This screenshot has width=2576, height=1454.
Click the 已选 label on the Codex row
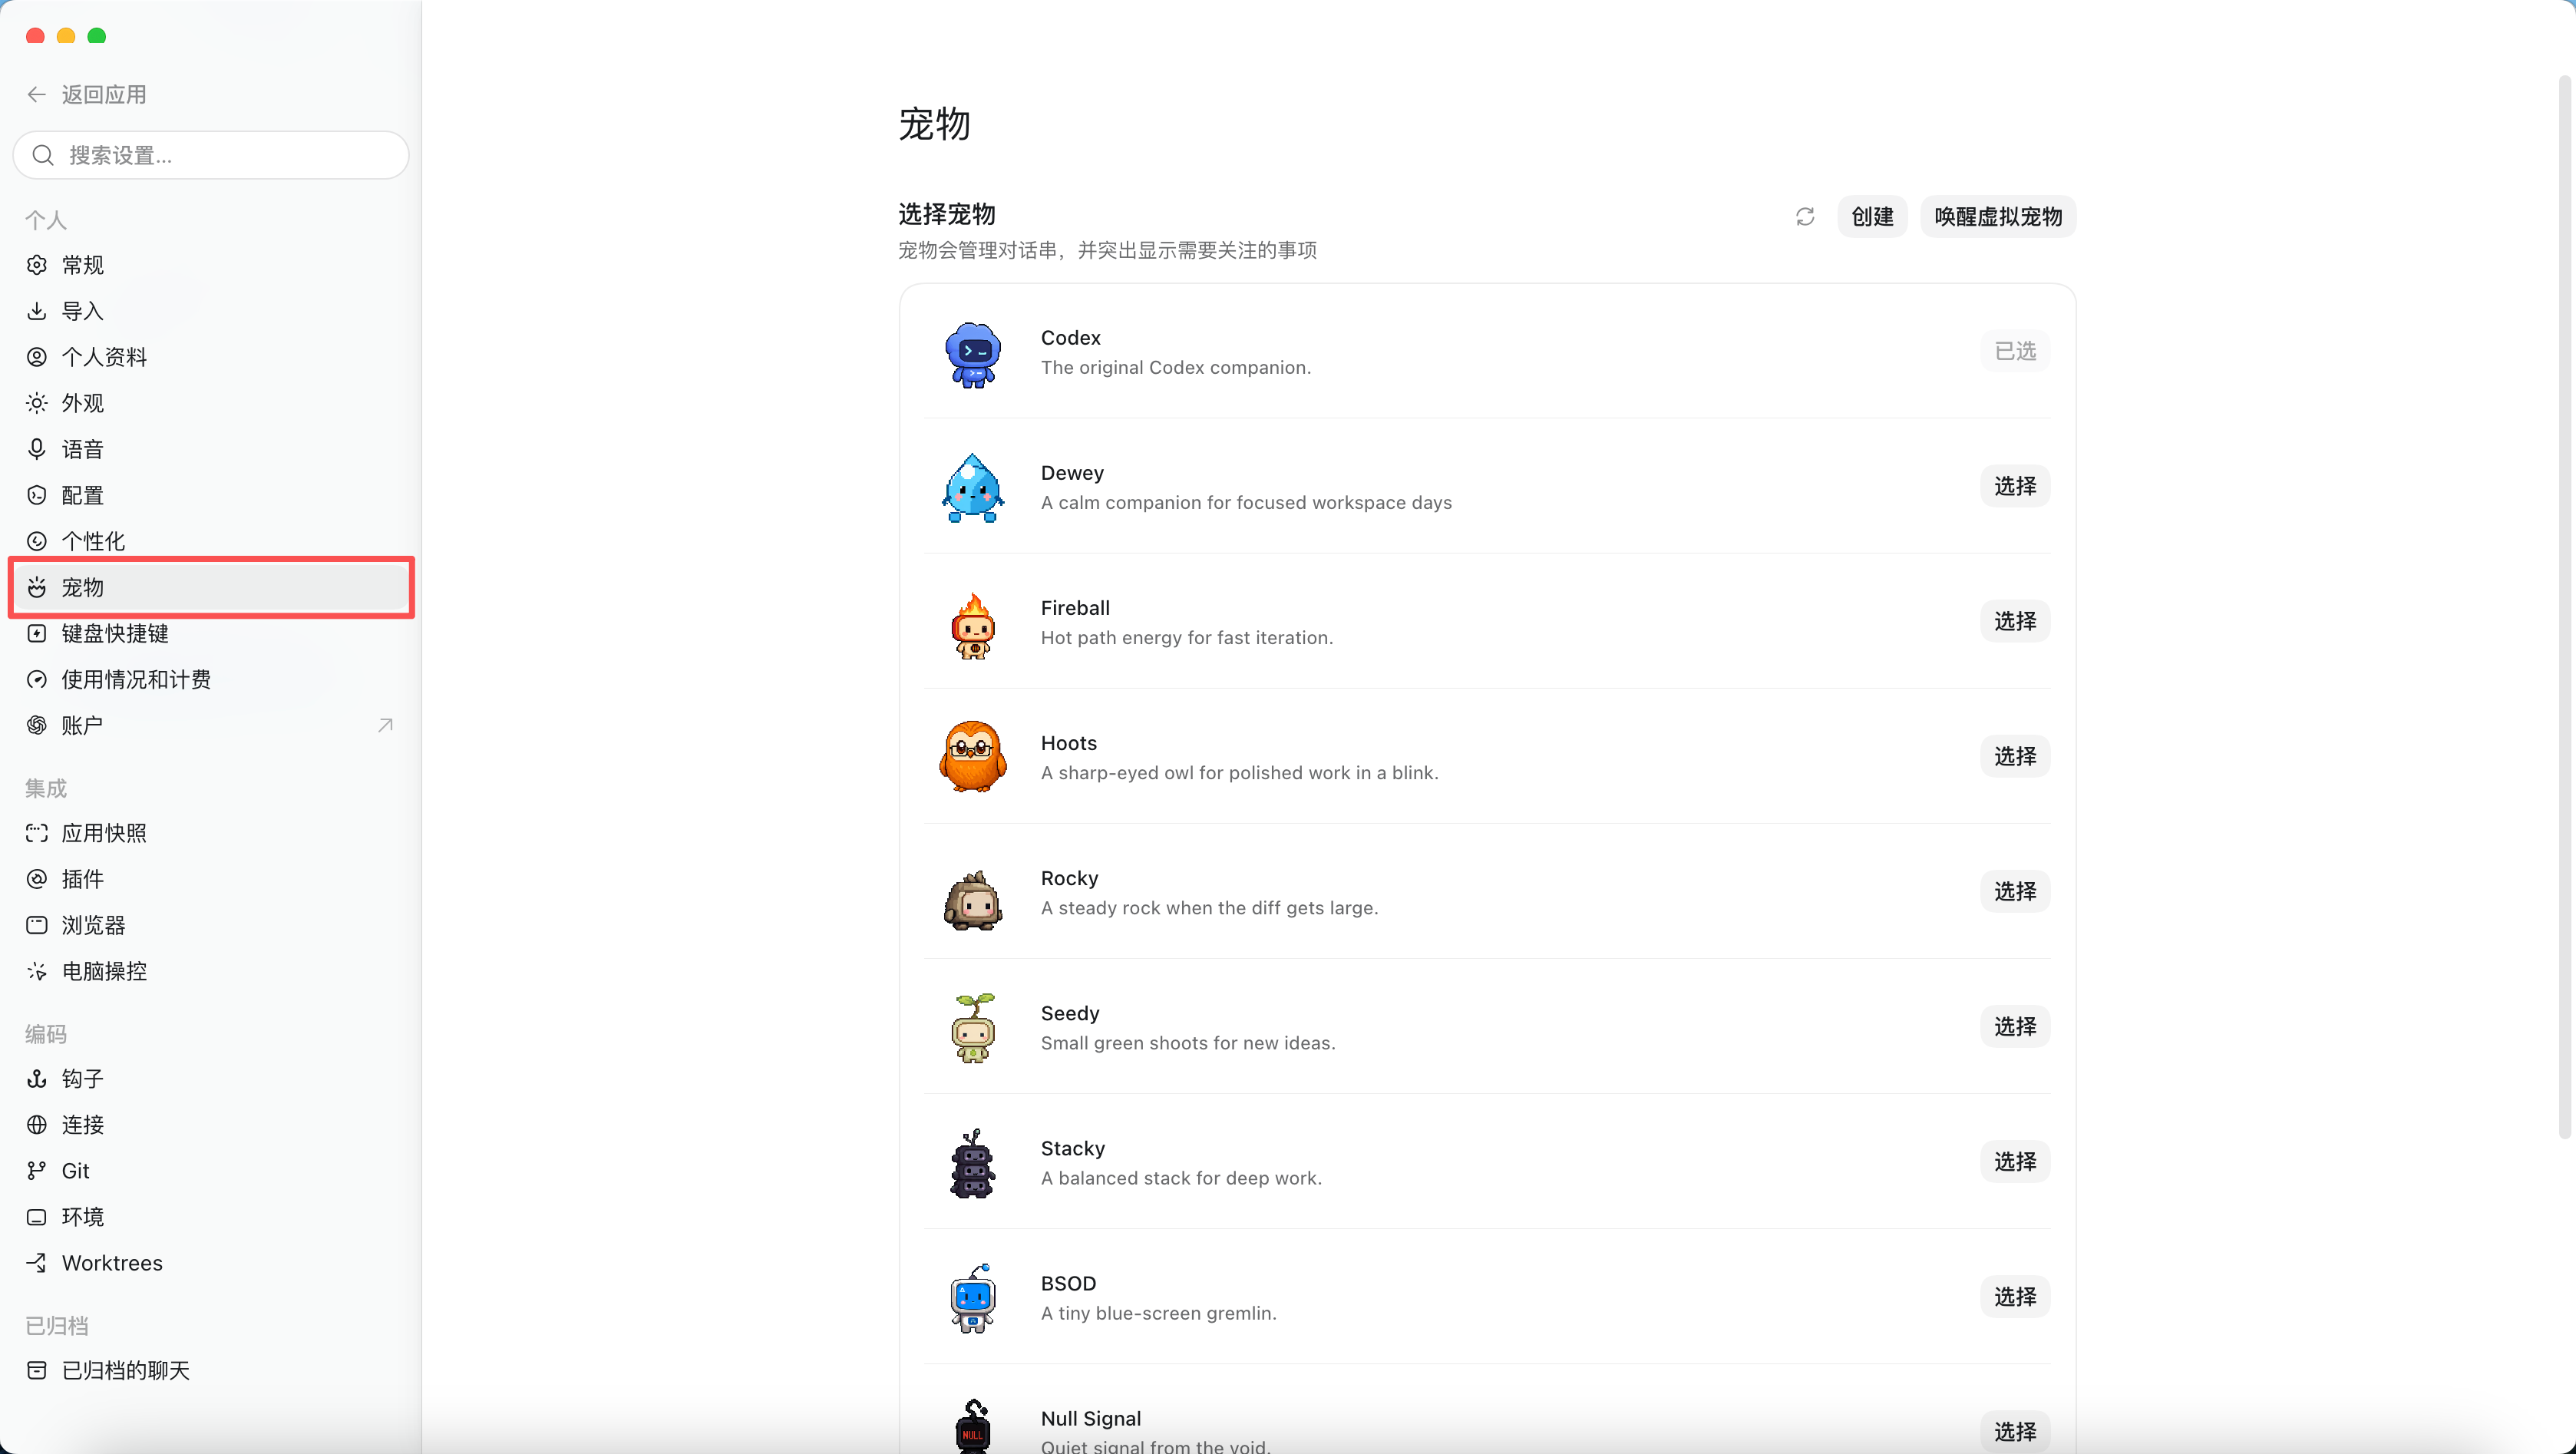pyautogui.click(x=2015, y=351)
